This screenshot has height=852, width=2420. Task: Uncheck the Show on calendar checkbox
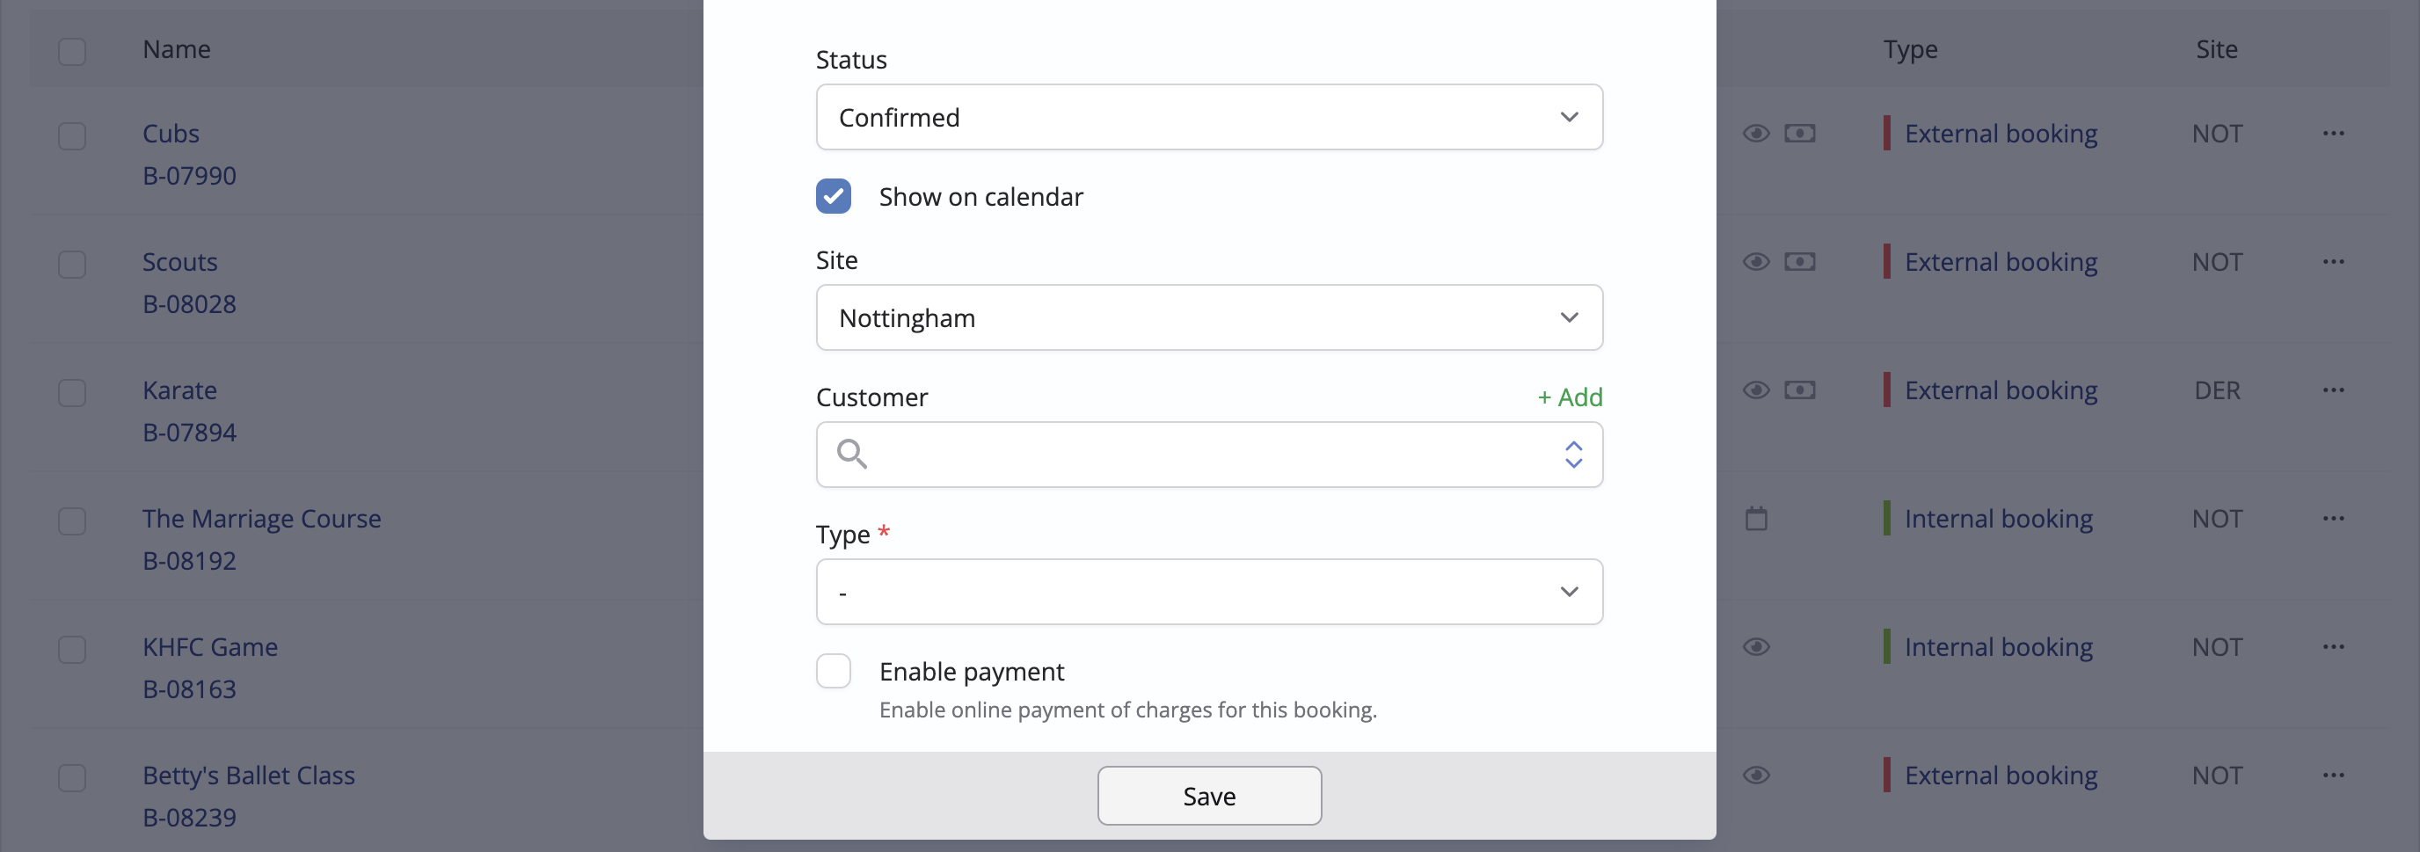pyautogui.click(x=834, y=196)
